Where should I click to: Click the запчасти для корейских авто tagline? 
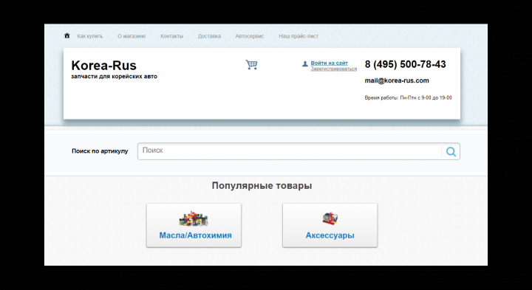[x=114, y=77]
